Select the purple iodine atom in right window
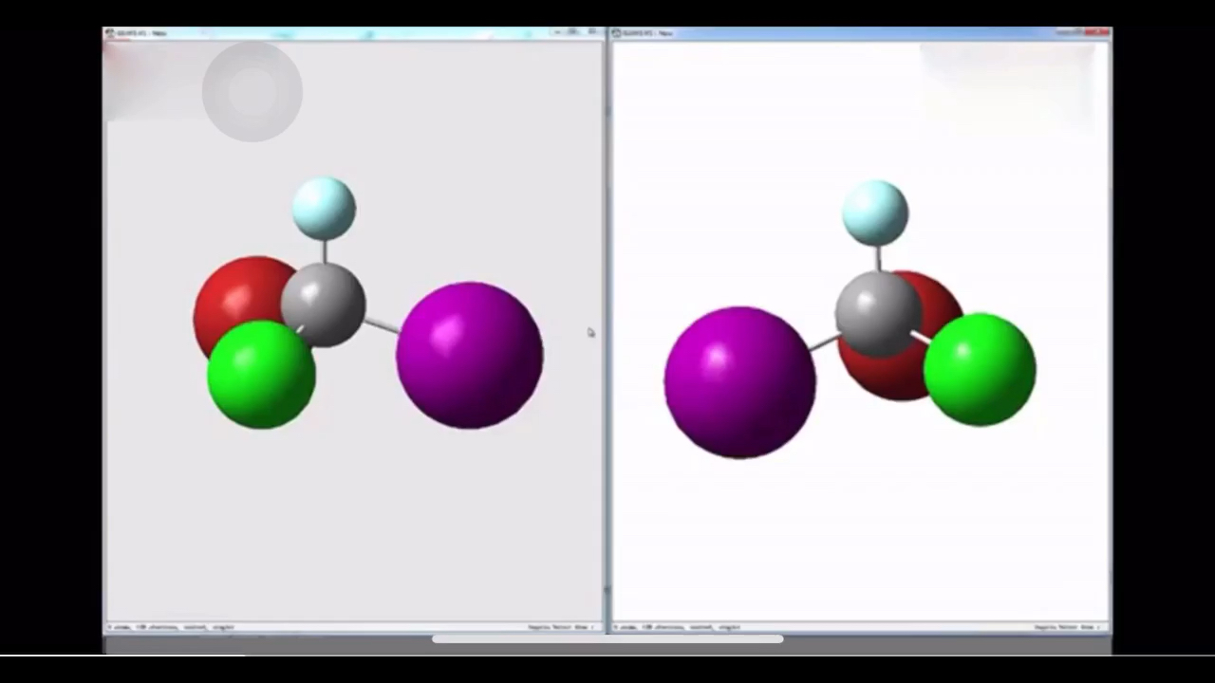Screen dimensions: 1215x683 pyautogui.click(x=739, y=382)
